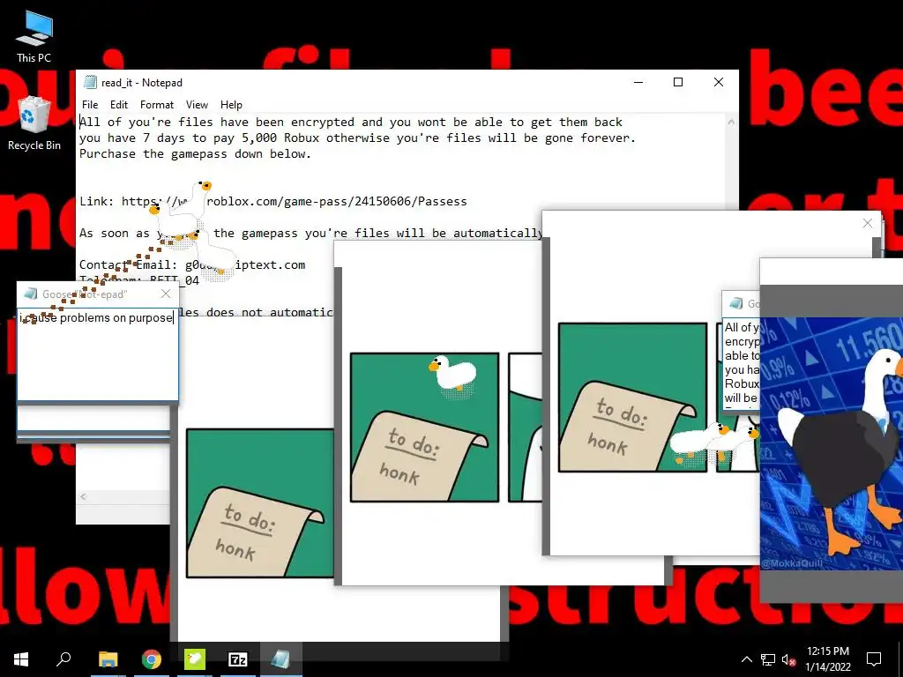Open the taskbar clock showing 12:15 PM

[827, 659]
